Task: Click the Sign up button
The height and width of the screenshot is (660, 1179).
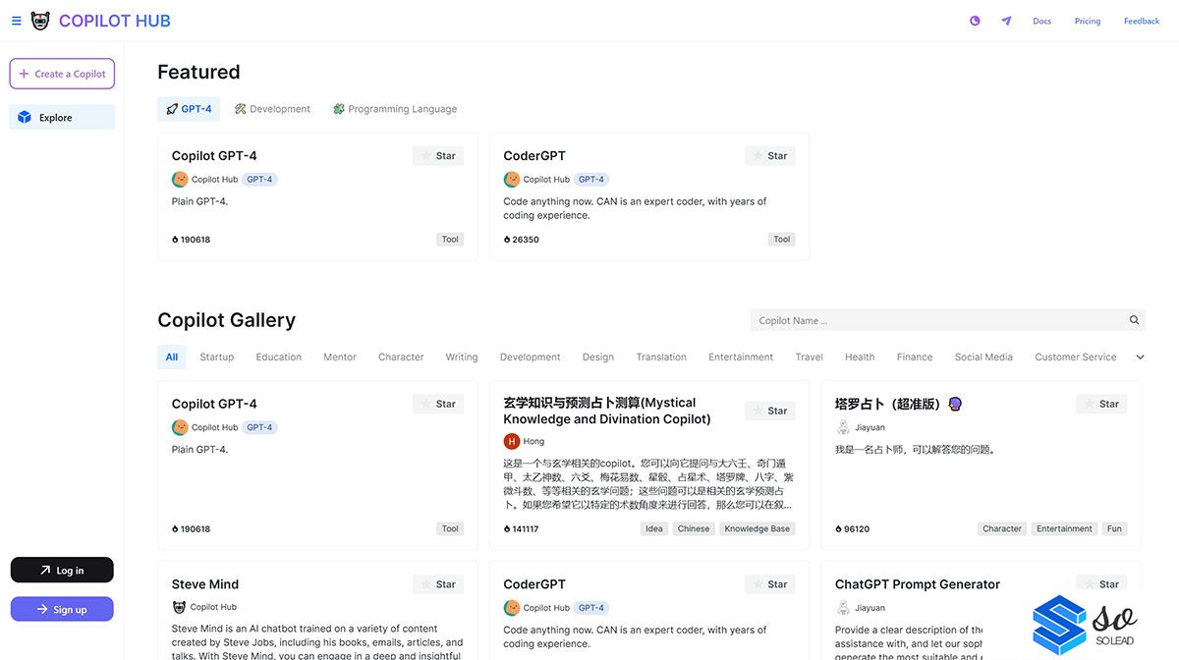Action: pyautogui.click(x=62, y=609)
